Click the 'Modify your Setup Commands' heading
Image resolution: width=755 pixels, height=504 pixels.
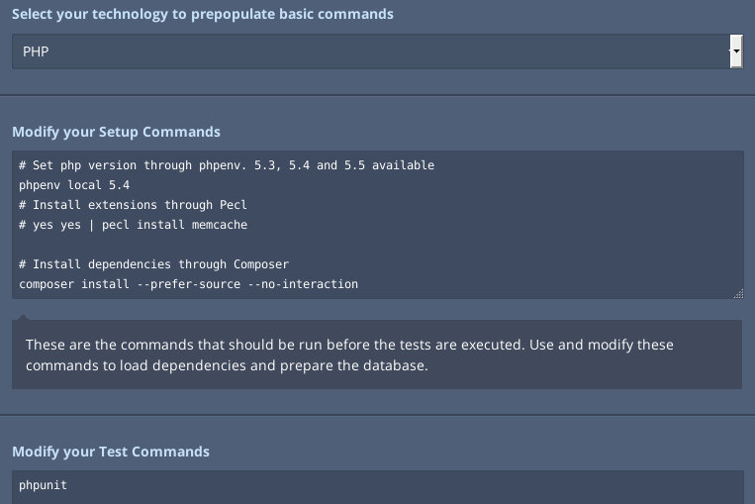tap(116, 132)
